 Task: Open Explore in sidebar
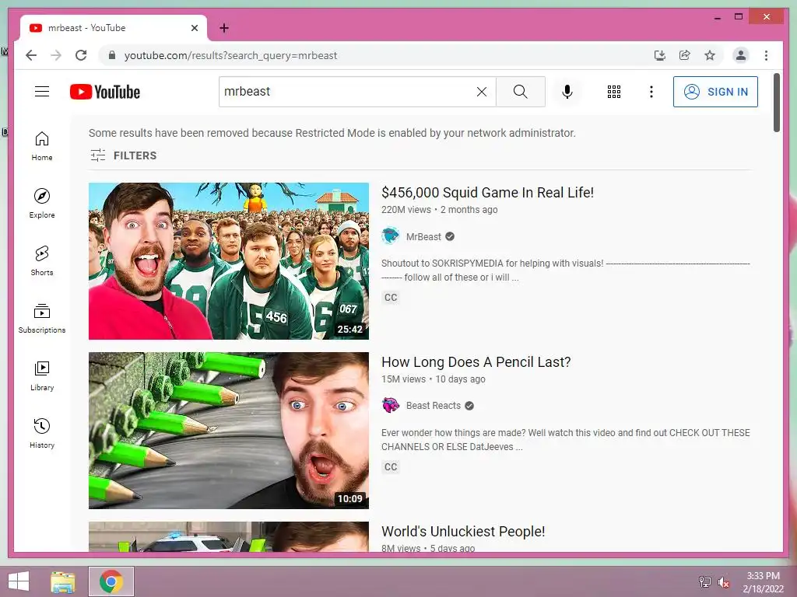(42, 204)
